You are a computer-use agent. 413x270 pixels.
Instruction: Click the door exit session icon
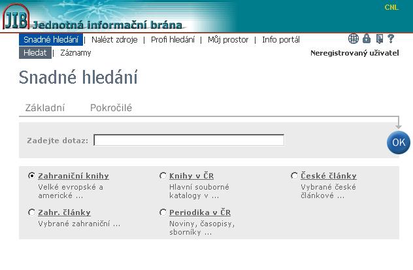(379, 39)
